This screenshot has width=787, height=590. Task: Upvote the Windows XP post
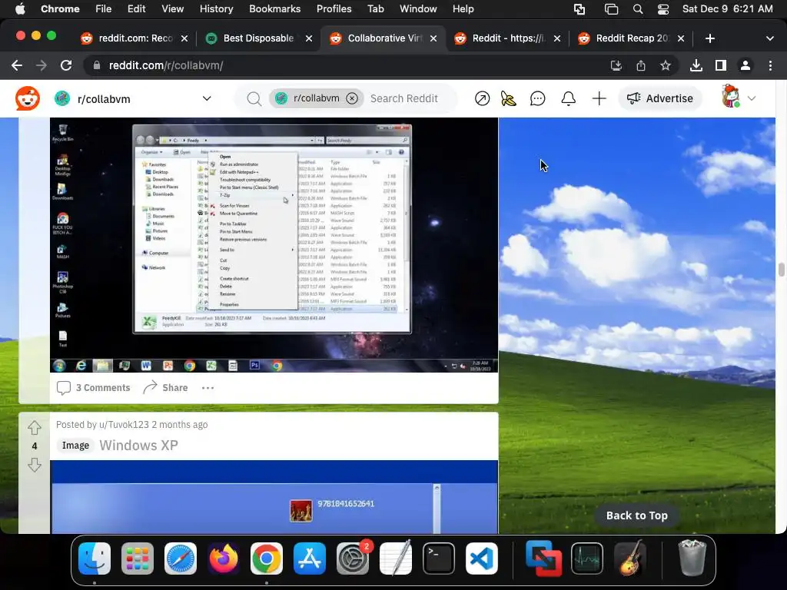[x=35, y=427]
